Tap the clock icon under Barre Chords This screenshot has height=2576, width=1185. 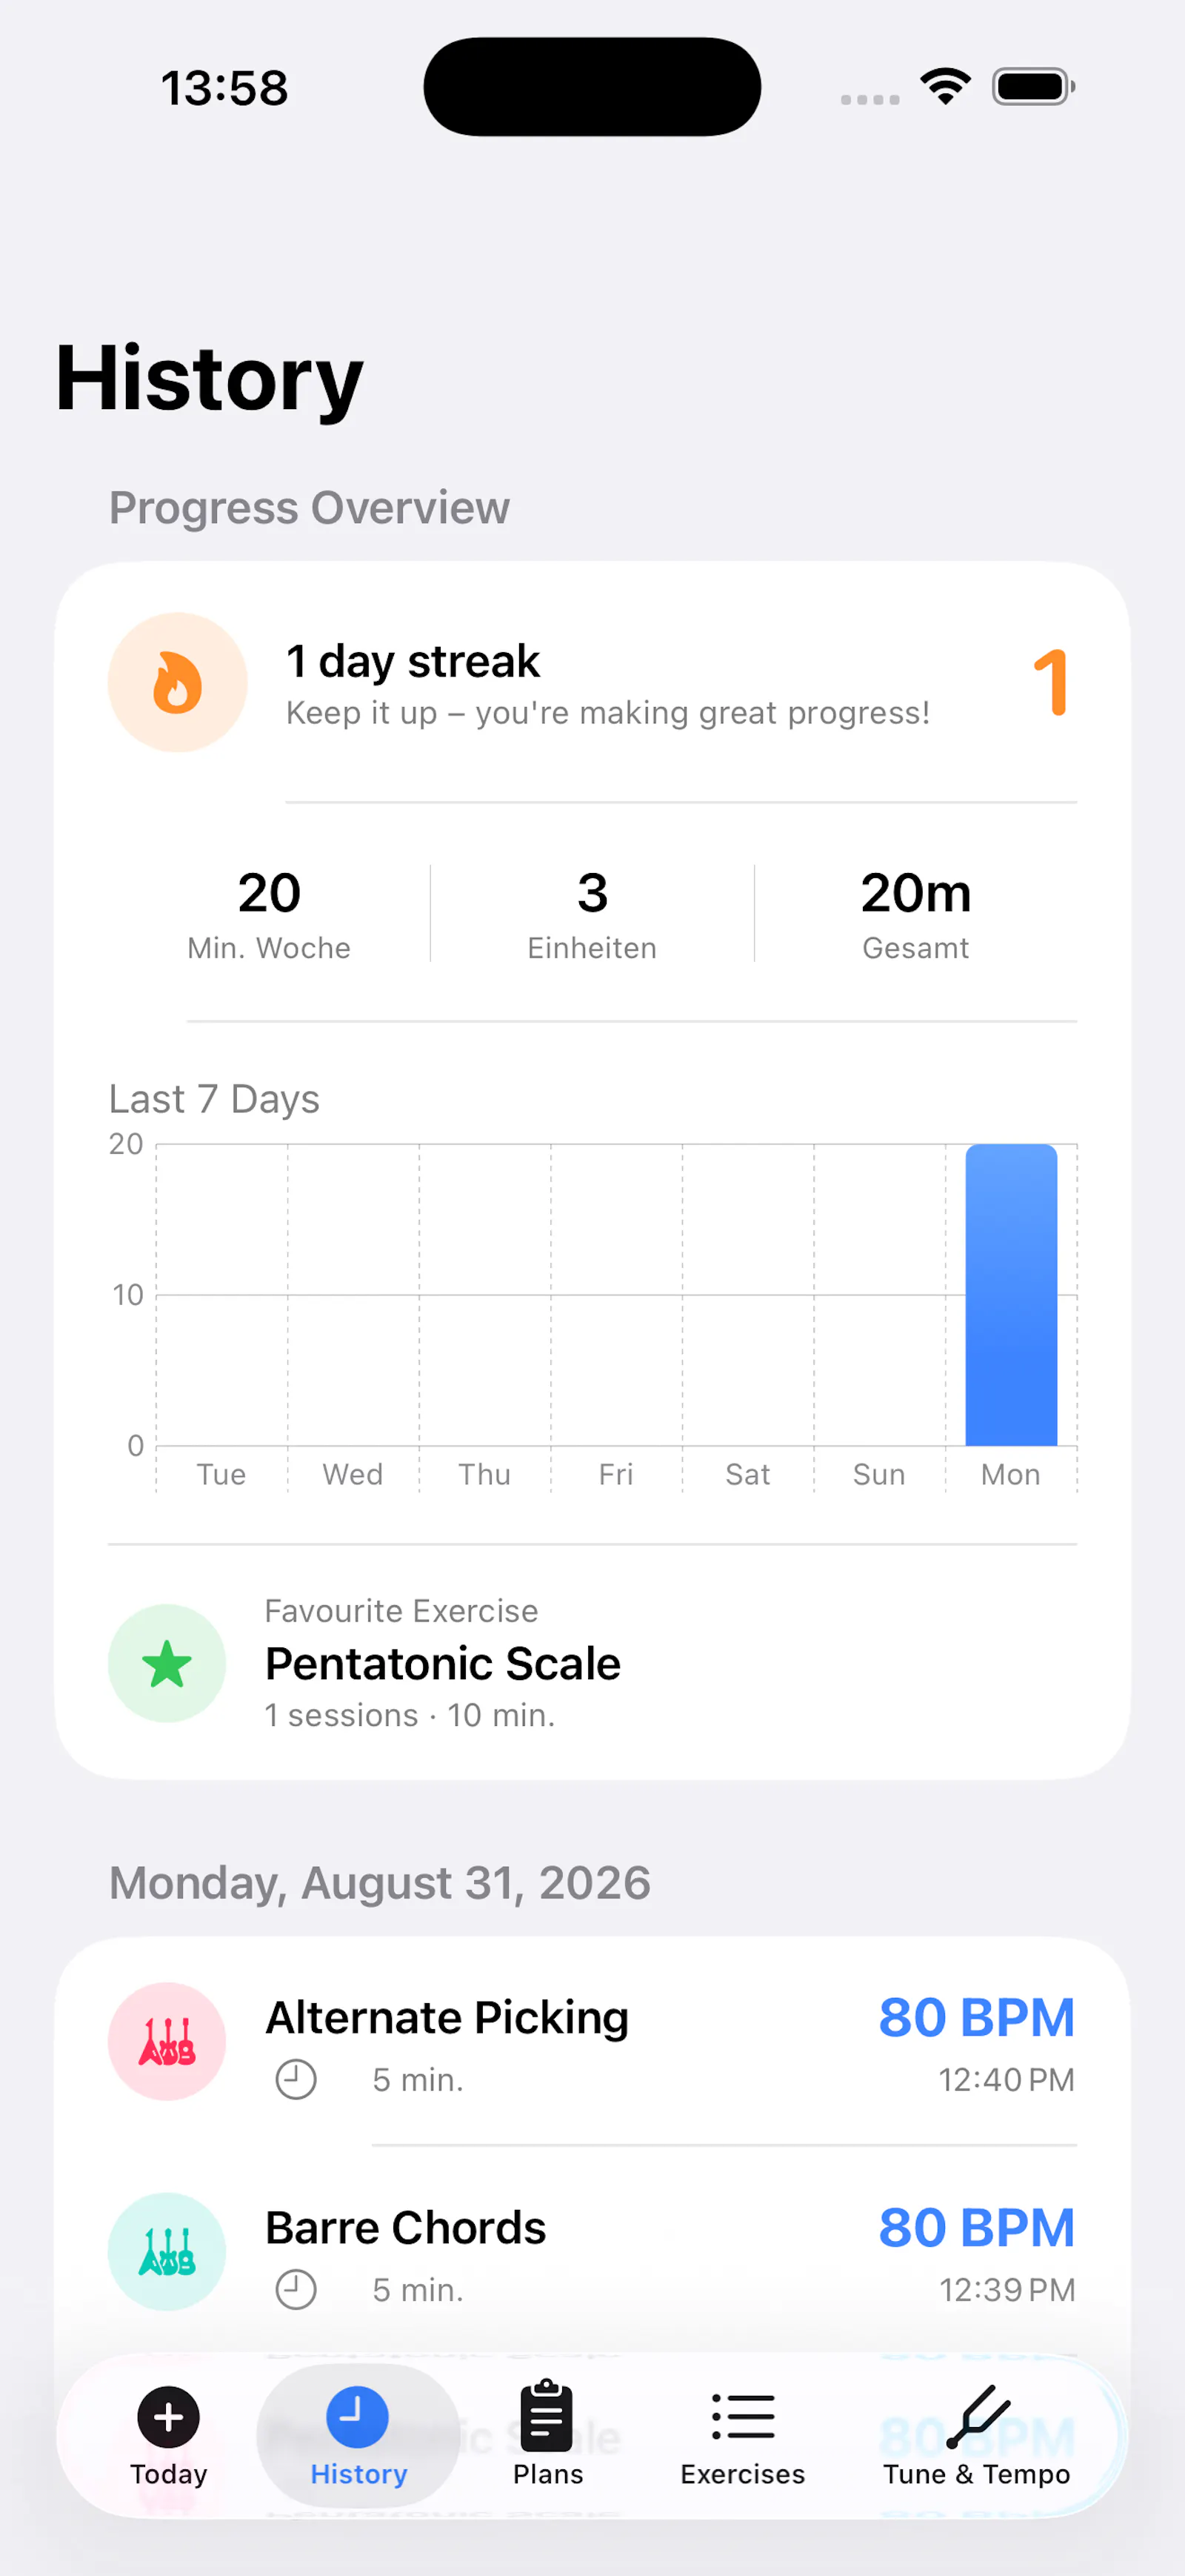(296, 2290)
